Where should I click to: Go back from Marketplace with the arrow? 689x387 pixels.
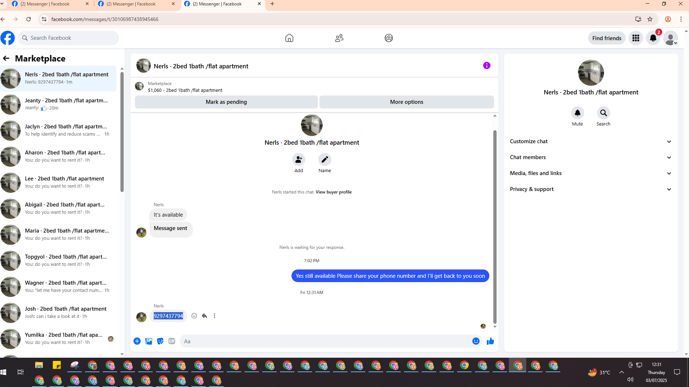point(6,58)
